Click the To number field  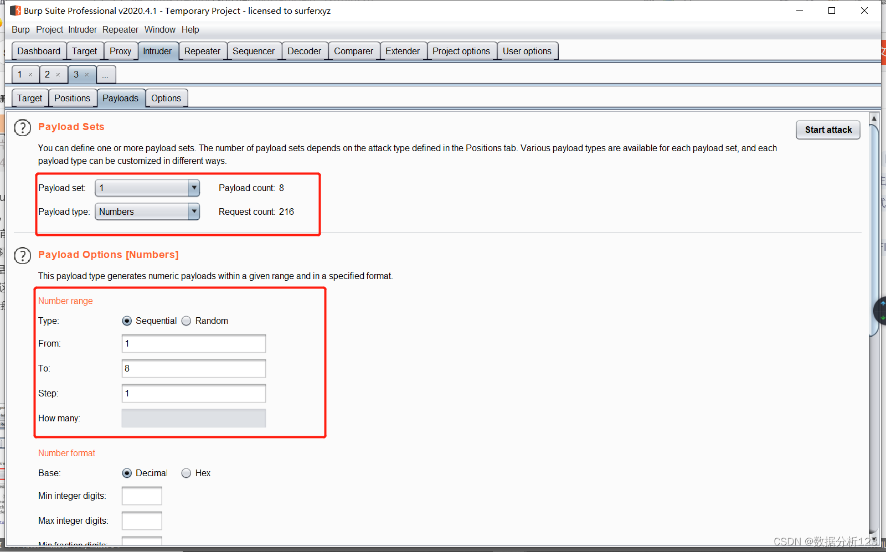(194, 369)
